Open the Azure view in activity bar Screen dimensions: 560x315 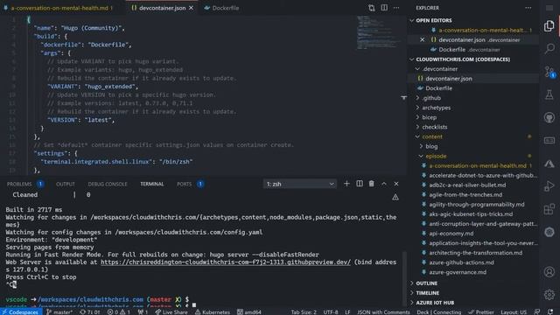click(x=549, y=164)
